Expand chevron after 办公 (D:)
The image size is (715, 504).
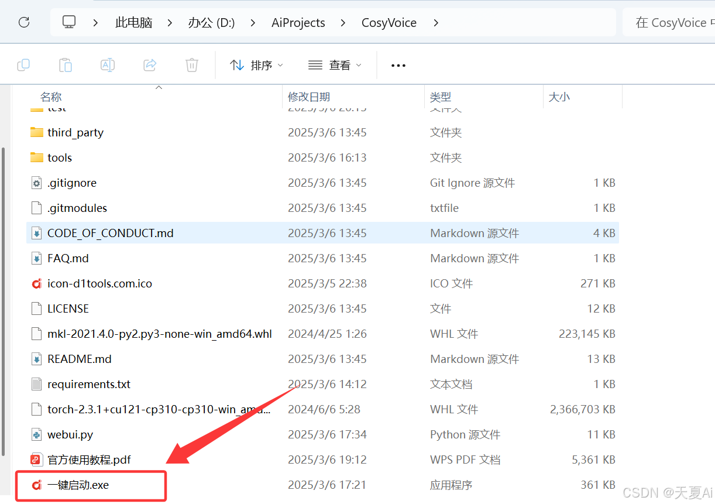click(x=253, y=23)
